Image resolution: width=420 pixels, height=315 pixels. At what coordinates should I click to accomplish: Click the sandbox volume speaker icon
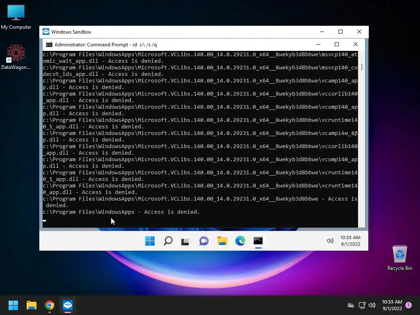coord(330,241)
